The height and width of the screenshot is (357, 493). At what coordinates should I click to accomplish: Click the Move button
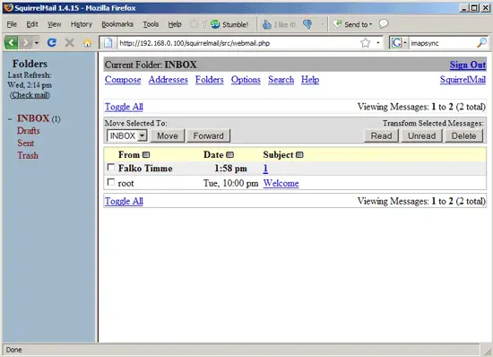168,135
